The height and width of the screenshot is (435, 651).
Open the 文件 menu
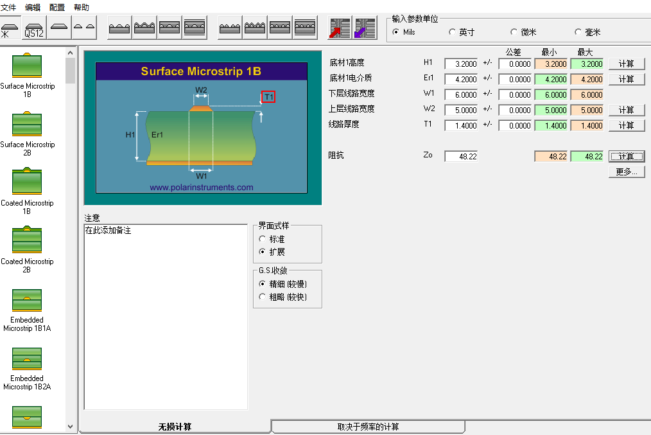pos(8,8)
